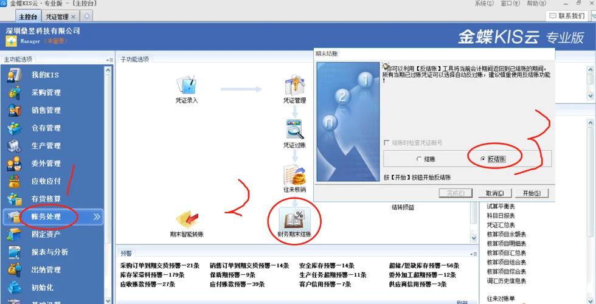Click 应付账款预警-39条

[x=237, y=285]
